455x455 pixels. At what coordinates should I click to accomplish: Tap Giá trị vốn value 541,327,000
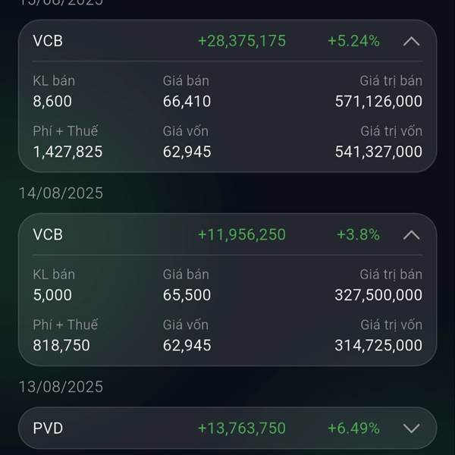click(x=378, y=152)
